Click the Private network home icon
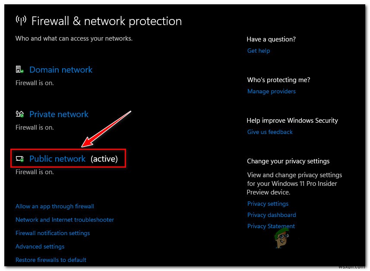This screenshot has height=271, width=370. [19, 114]
